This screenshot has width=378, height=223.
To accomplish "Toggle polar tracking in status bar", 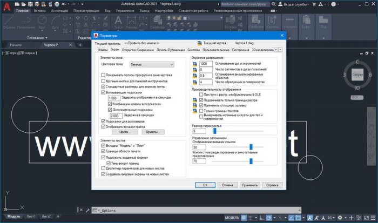I will [x=269, y=218].
